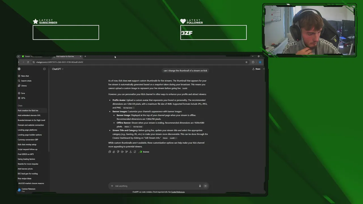
Task: Bookmark the page with the star icon
Action: [246, 62]
